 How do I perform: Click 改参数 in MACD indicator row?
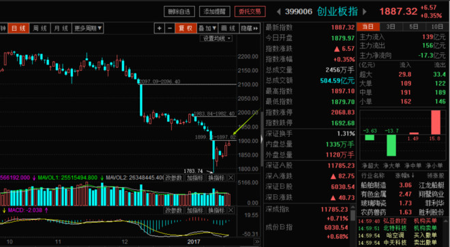[x=174, y=210]
